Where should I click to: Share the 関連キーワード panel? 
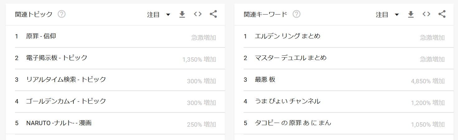(x=442, y=14)
